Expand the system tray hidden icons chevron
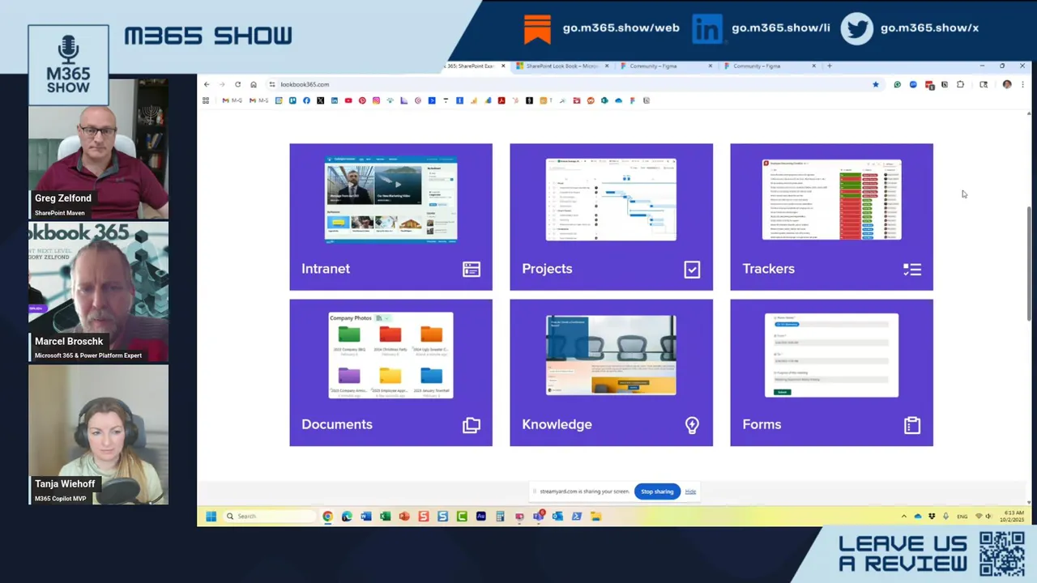The width and height of the screenshot is (1037, 583). (x=903, y=516)
